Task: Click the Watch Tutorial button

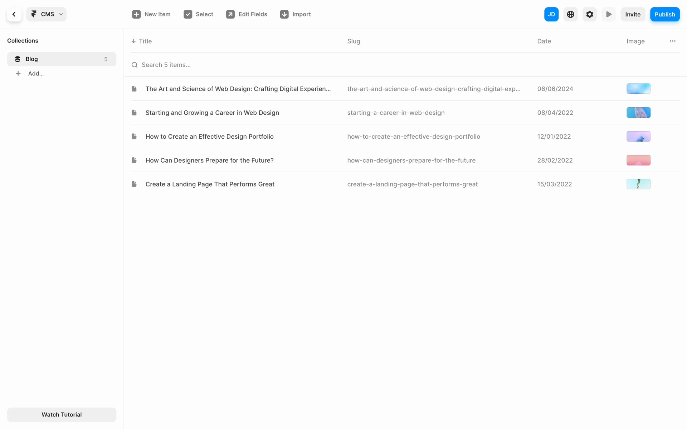Action: [x=62, y=414]
